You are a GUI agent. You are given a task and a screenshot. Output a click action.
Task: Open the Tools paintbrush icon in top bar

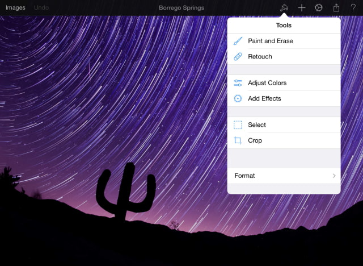(x=284, y=7)
